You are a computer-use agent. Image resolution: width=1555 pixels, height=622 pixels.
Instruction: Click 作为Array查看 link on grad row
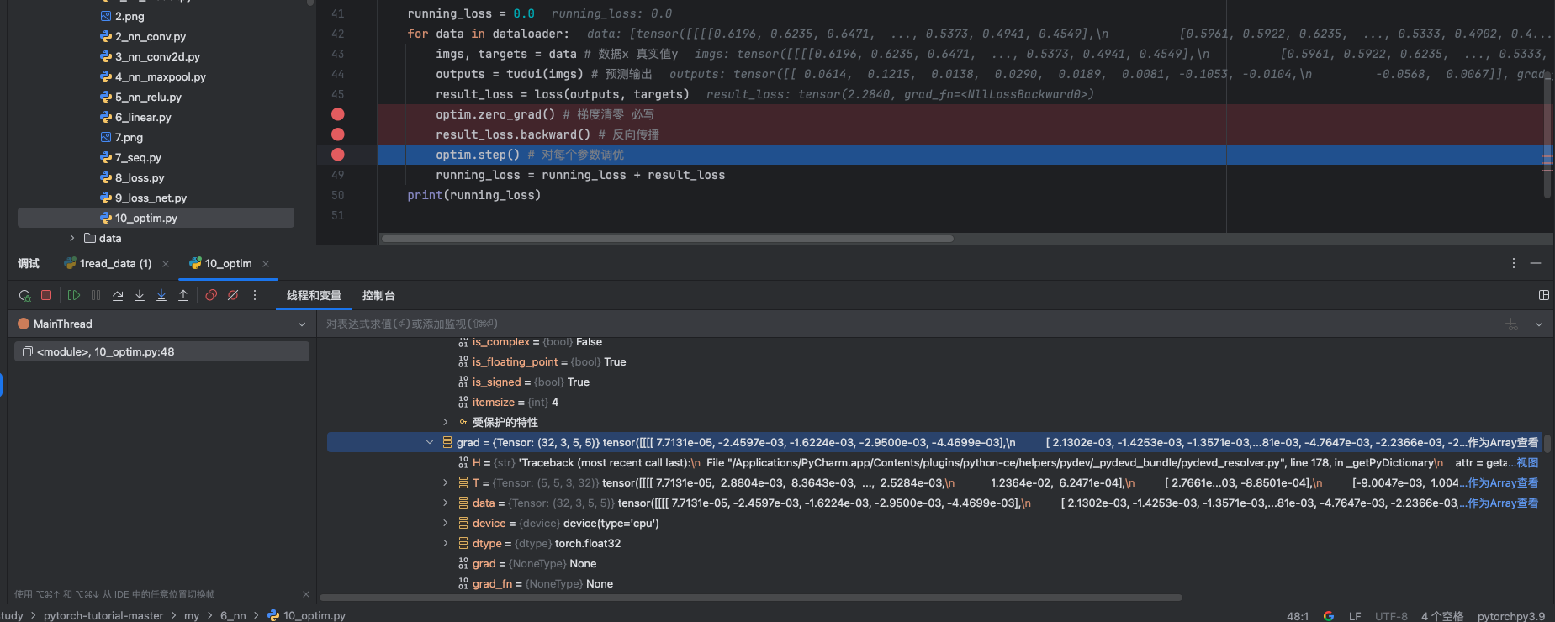point(1503,443)
